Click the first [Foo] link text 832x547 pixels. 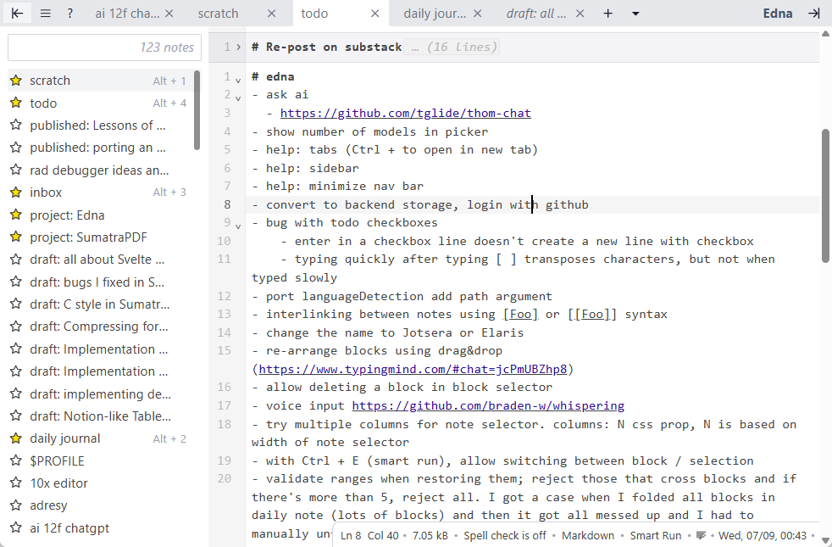click(x=520, y=315)
